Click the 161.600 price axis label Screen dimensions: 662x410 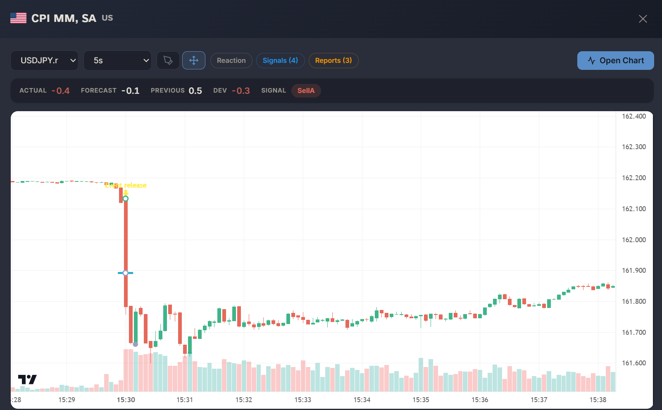[x=634, y=363]
